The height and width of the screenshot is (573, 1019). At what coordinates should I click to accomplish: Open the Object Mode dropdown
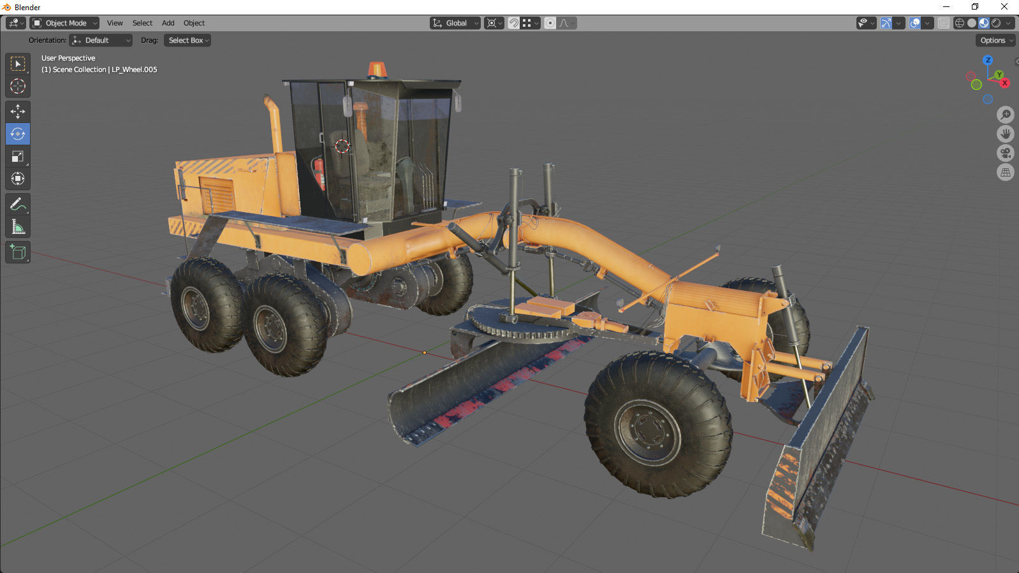[x=65, y=23]
